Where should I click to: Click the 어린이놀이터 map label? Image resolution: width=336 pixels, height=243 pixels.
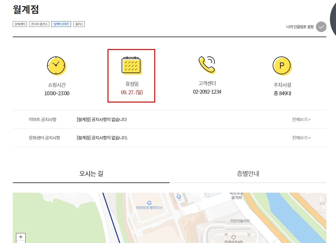coord(240,221)
